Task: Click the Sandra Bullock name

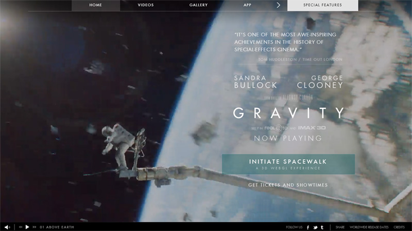Action: 255,82
